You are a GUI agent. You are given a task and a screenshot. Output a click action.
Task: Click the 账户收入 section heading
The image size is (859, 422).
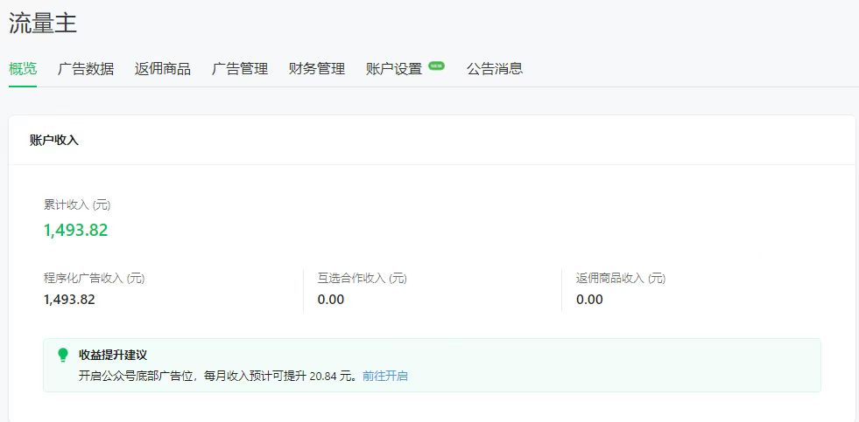click(54, 141)
